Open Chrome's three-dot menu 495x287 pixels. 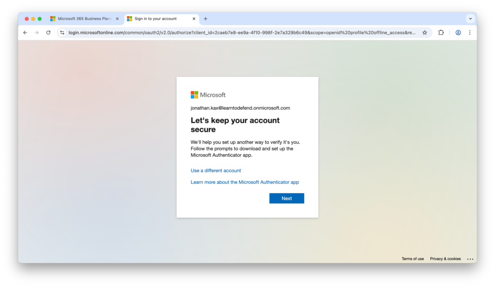tap(469, 32)
